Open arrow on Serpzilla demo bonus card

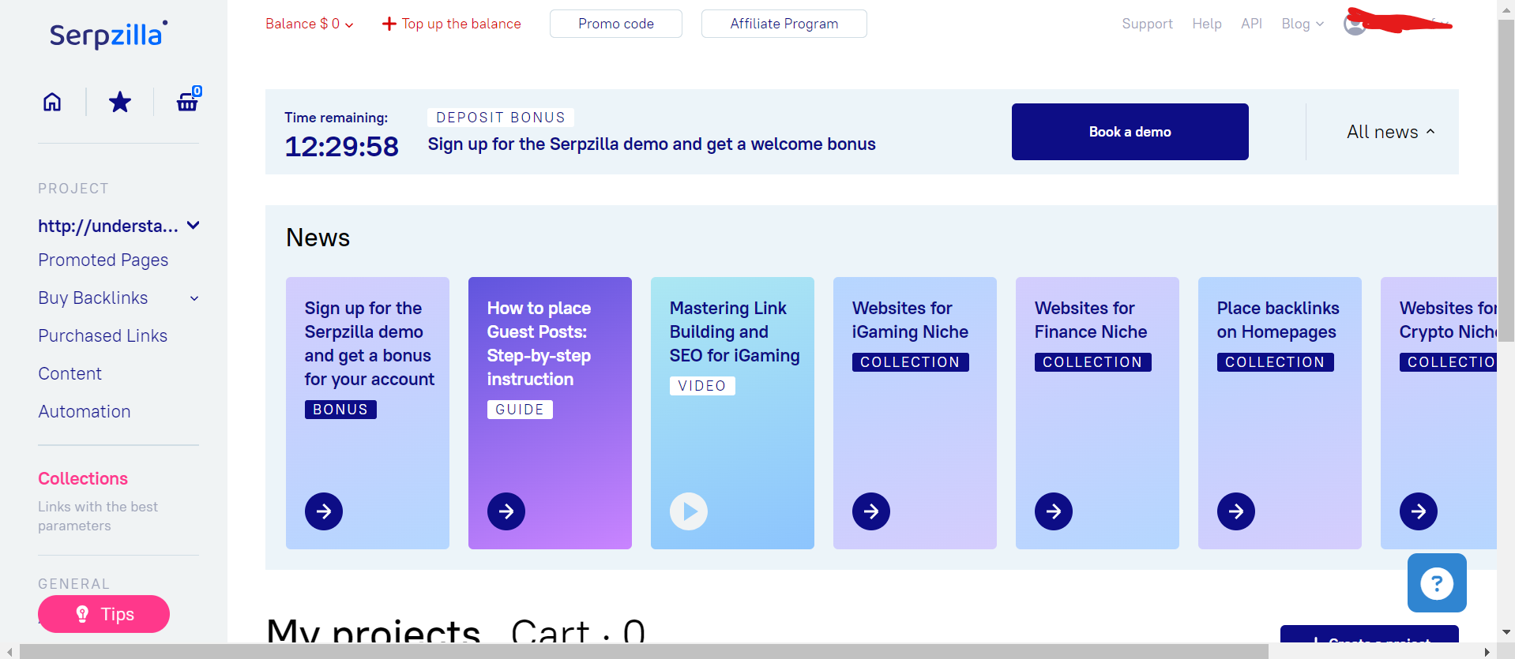pos(324,511)
